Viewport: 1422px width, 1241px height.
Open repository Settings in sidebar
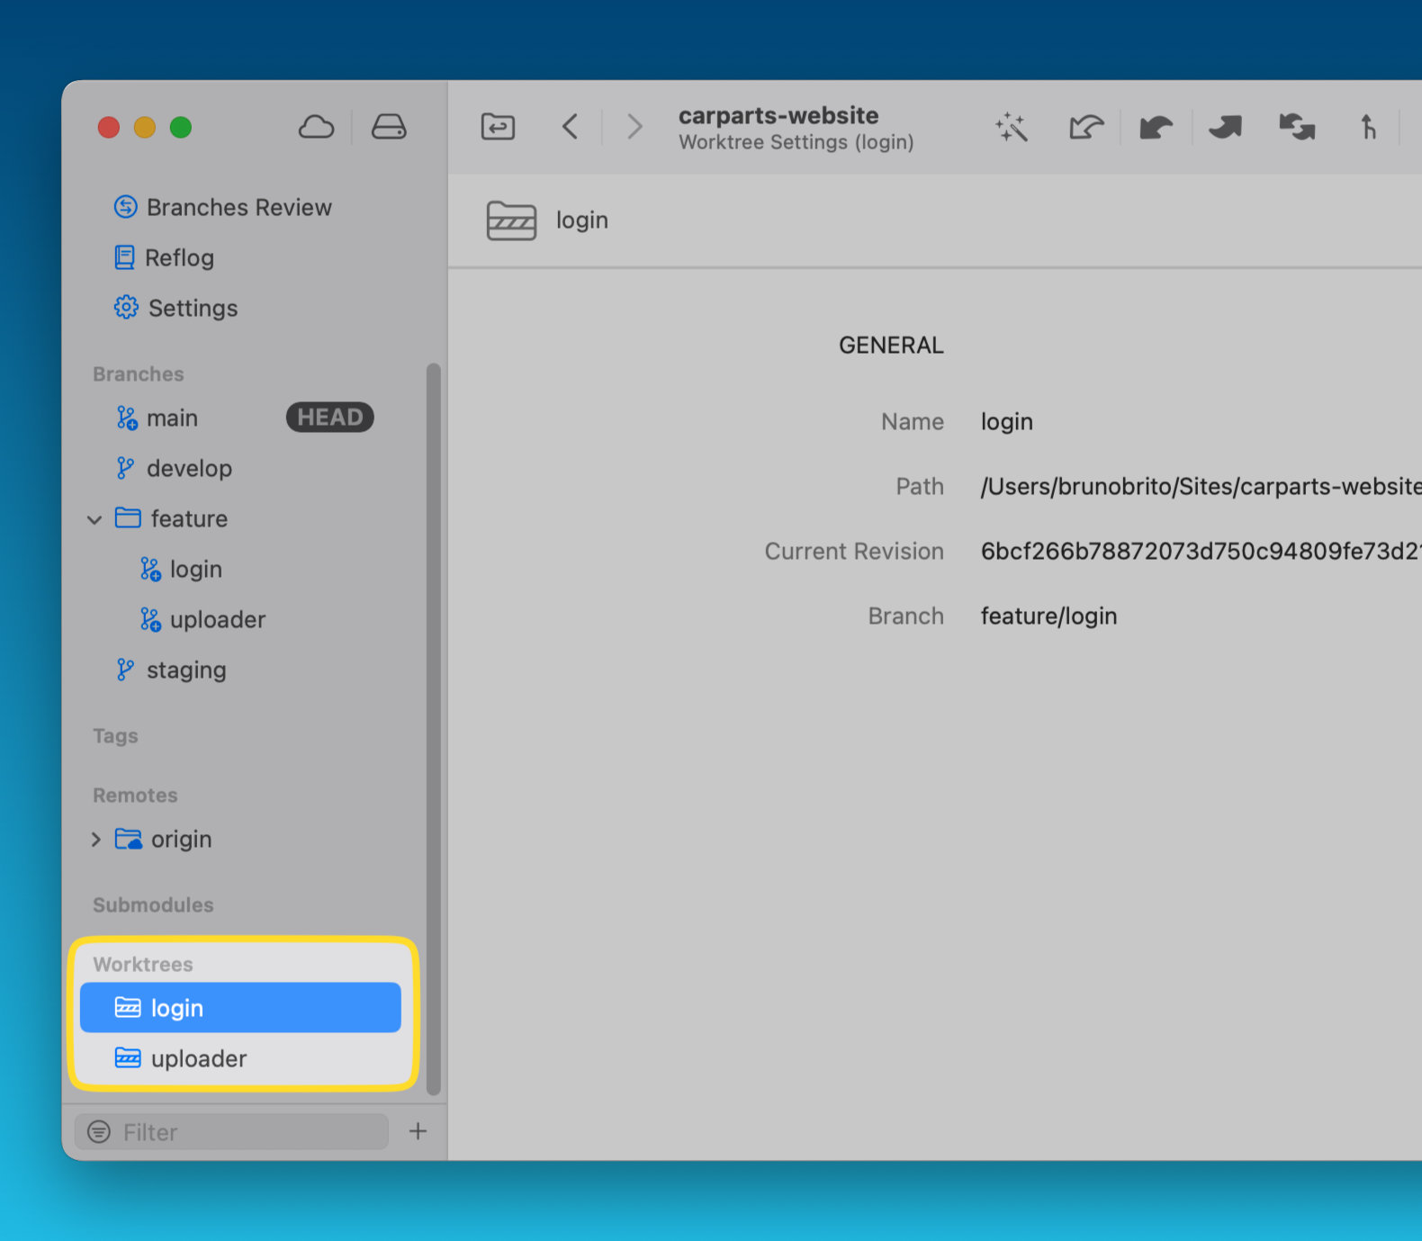click(x=193, y=309)
